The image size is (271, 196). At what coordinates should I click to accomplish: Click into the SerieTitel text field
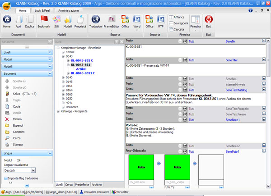click(195, 70)
